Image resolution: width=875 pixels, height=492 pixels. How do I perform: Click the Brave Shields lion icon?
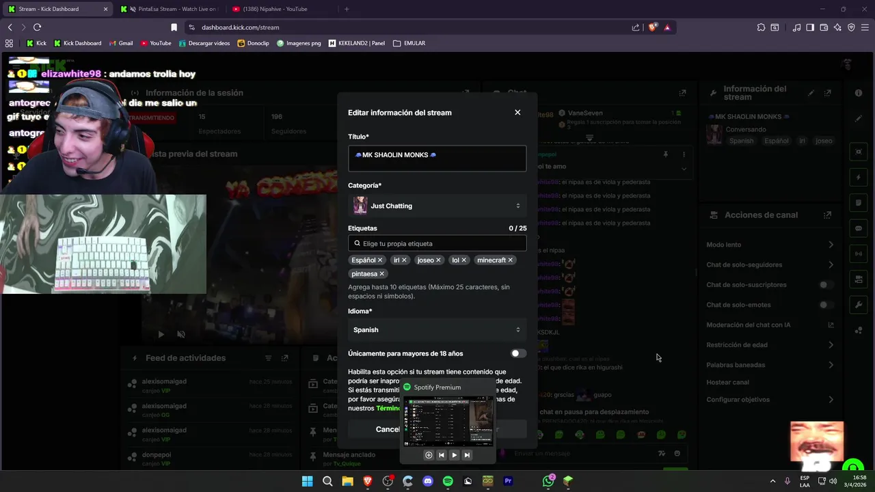coord(652,27)
